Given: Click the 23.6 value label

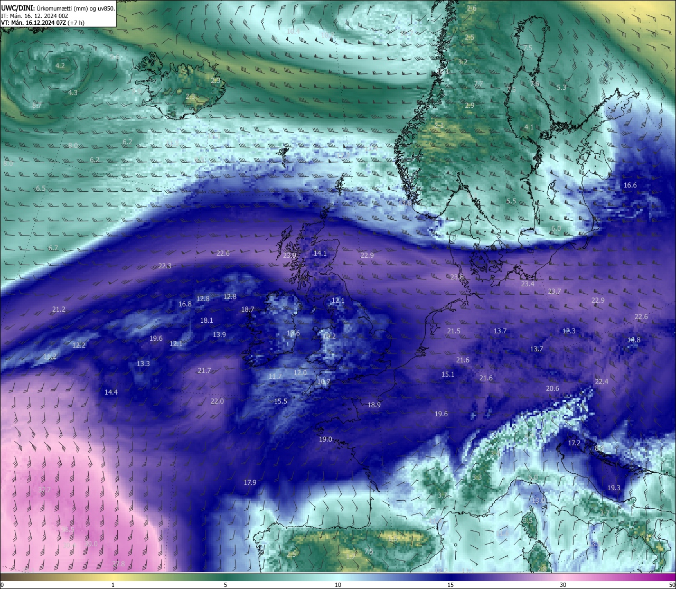Looking at the screenshot, I should tap(457, 277).
